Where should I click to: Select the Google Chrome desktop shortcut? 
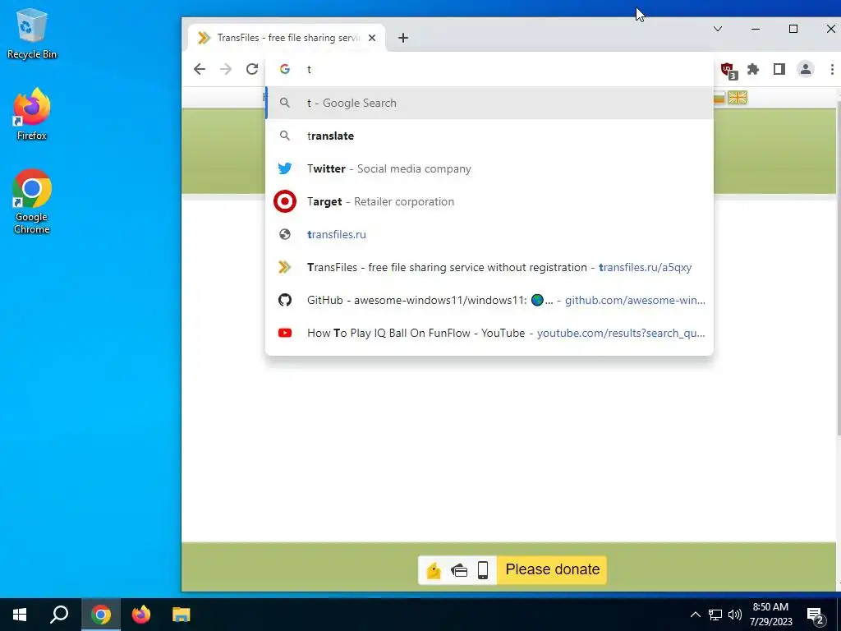[32, 202]
